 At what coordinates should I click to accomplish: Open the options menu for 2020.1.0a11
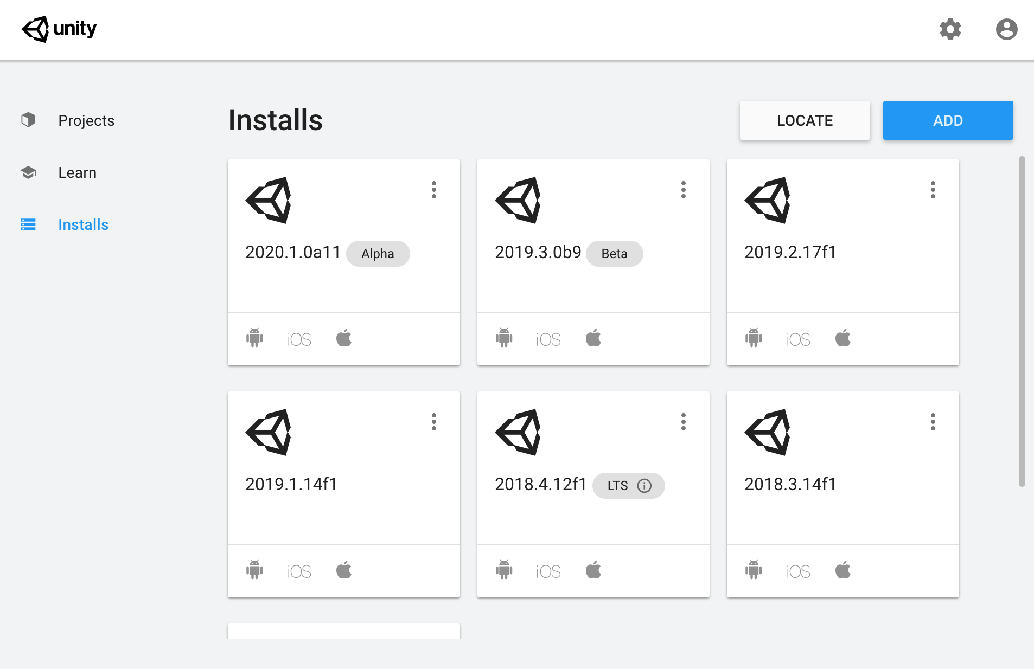433,190
